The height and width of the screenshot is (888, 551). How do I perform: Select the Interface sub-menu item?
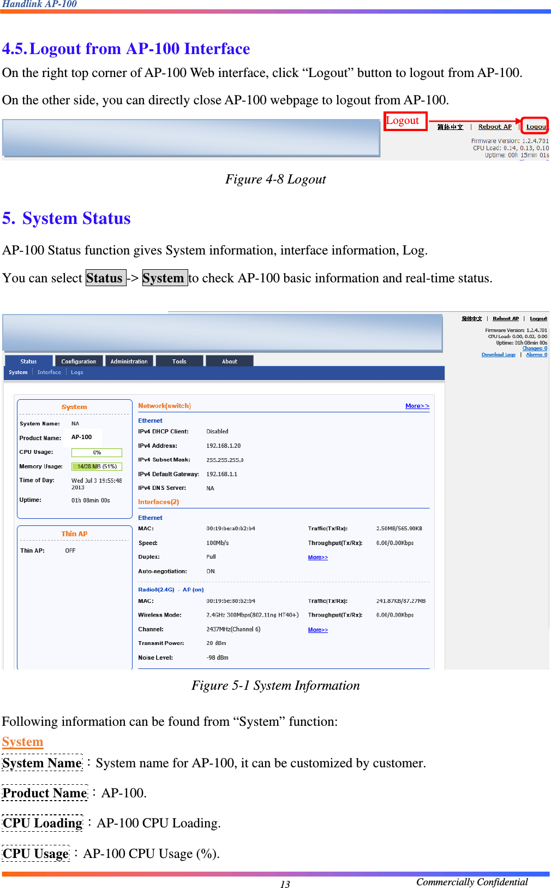click(49, 372)
